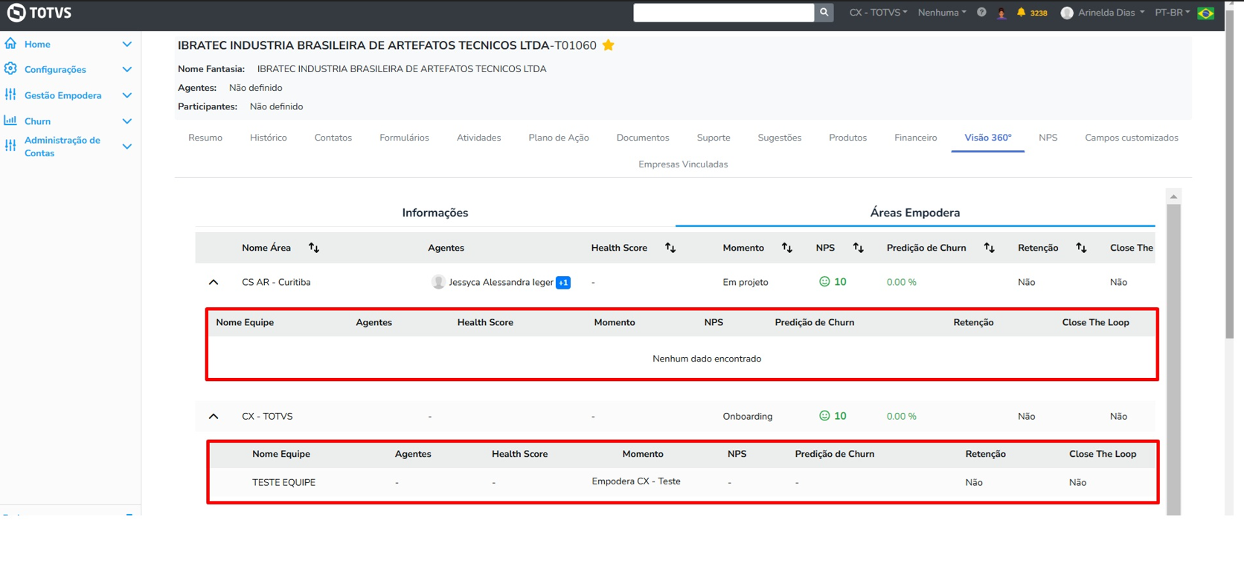Expand the Gestão Empodera chevron

tap(127, 95)
